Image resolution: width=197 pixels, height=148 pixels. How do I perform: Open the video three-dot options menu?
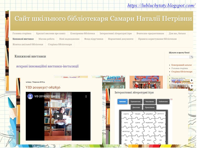pos(86,97)
